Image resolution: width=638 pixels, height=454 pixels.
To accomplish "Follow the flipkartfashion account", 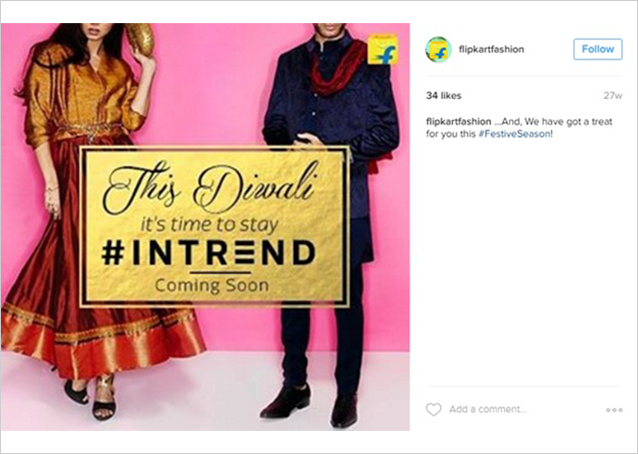I will coord(597,49).
